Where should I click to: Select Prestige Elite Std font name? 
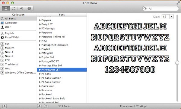(x=52, y=65)
